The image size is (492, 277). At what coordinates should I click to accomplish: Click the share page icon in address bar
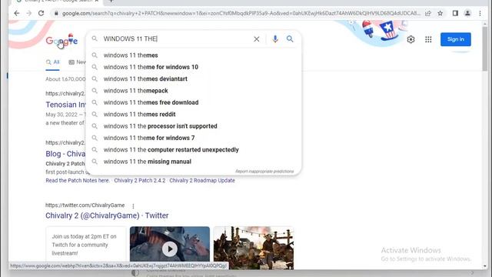coord(428,13)
